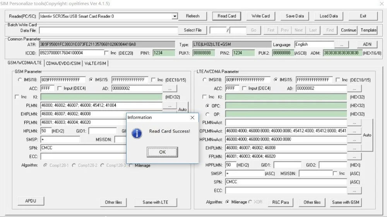Toggle GSM KI Inc checkbox

tap(17, 97)
